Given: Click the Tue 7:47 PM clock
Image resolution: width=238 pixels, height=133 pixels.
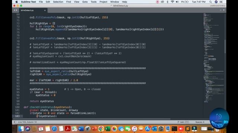Looking at the screenshot, I should pyautogui.click(x=199, y=2).
